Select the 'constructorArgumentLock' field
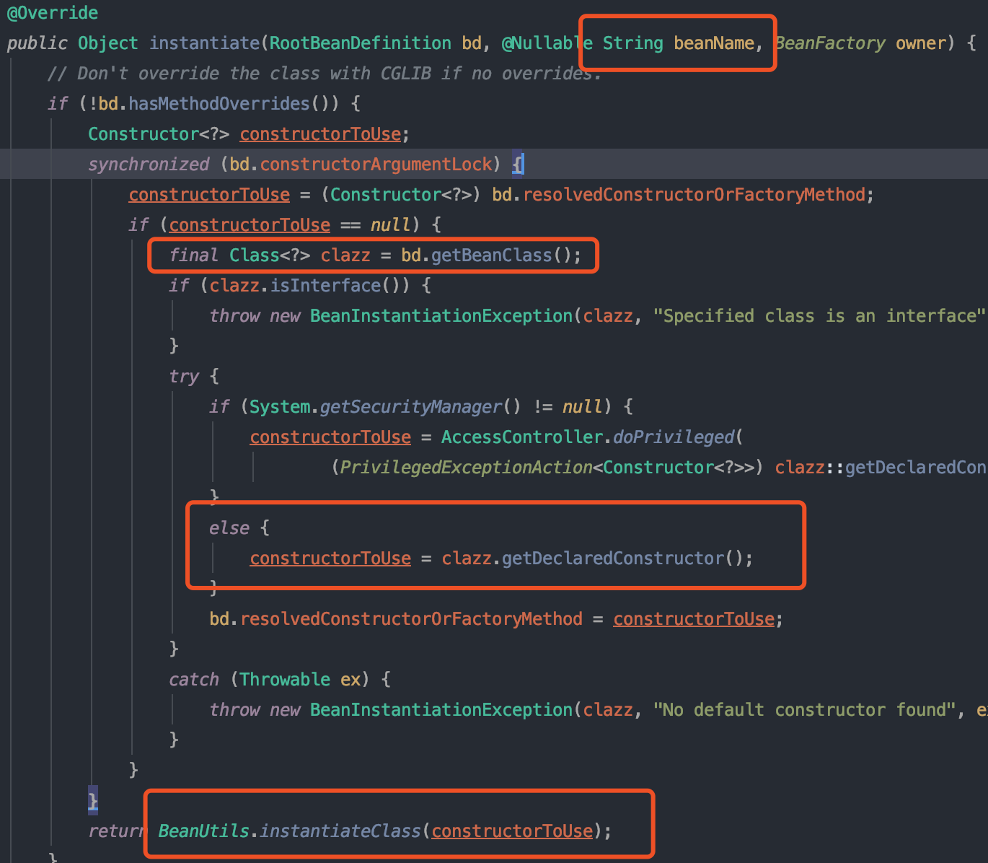Image resolution: width=988 pixels, height=863 pixels. (x=376, y=165)
